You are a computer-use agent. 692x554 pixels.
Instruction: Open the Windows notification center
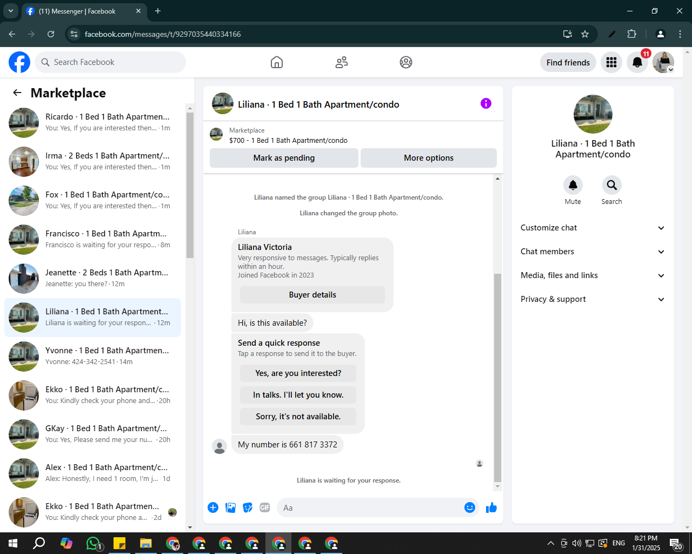676,543
